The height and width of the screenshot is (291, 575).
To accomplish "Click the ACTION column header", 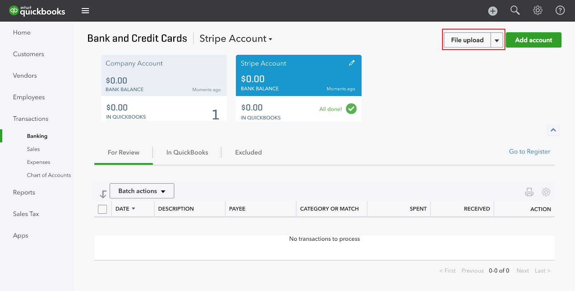I will pos(540,209).
